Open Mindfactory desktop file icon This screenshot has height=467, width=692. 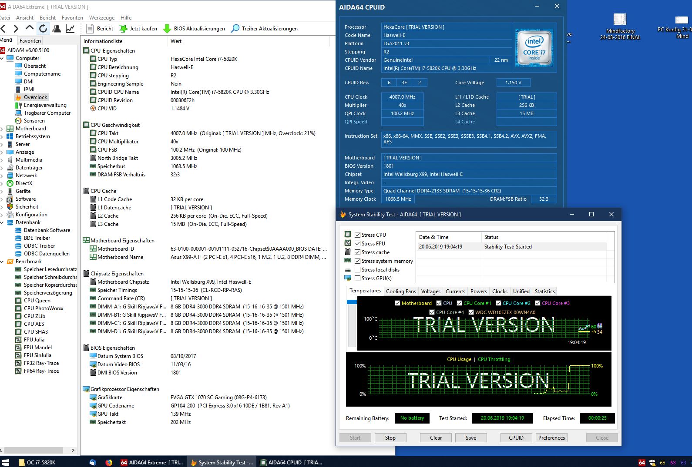[620, 27]
